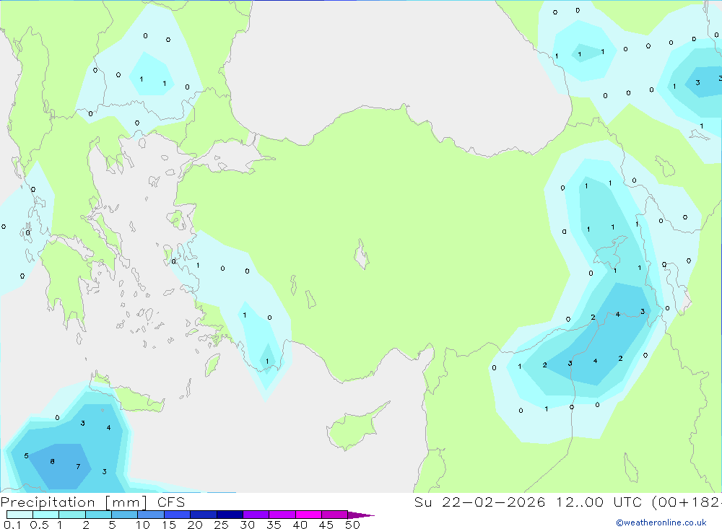The height and width of the screenshot is (529, 722).
Task: Pick the 10–15 mm legend color box
Action: (151, 515)
